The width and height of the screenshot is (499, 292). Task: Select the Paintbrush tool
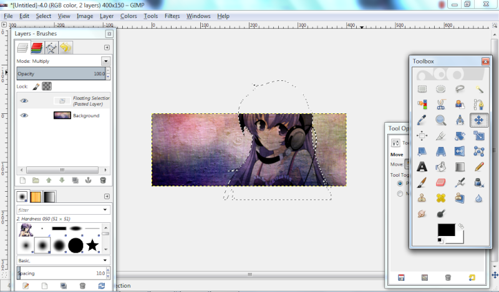click(422, 182)
